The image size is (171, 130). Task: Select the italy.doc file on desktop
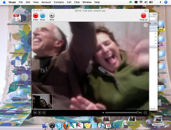(x=18, y=65)
